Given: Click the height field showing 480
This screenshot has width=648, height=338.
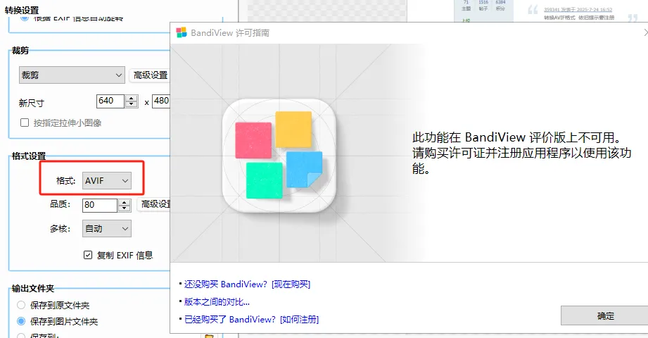Looking at the screenshot, I should [161, 101].
